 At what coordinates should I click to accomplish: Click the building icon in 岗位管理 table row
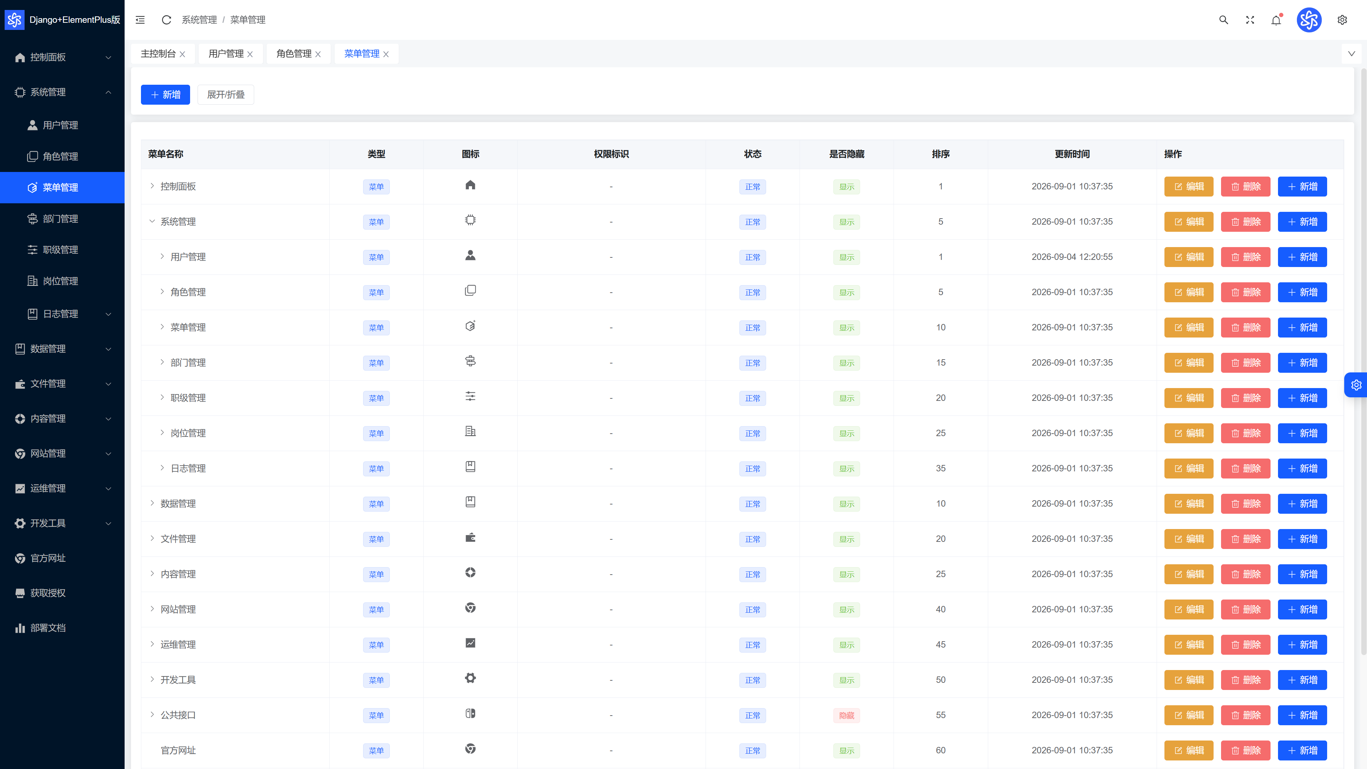point(470,431)
